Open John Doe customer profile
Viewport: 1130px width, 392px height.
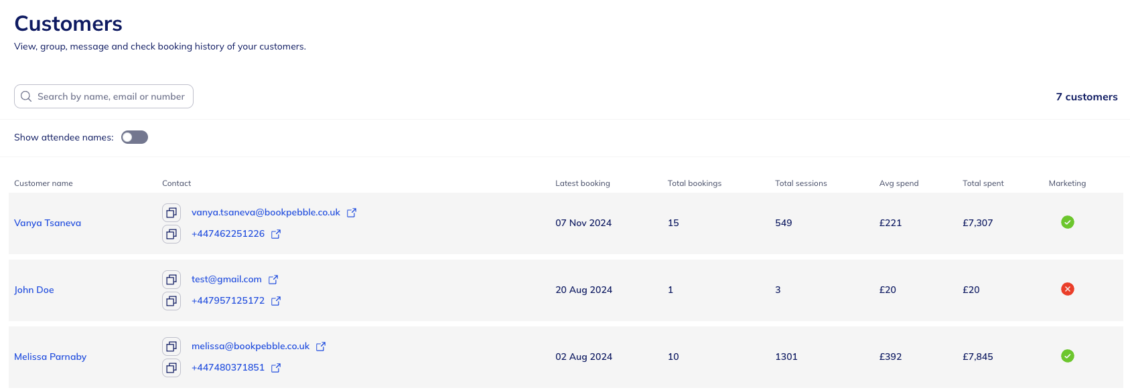[34, 290]
